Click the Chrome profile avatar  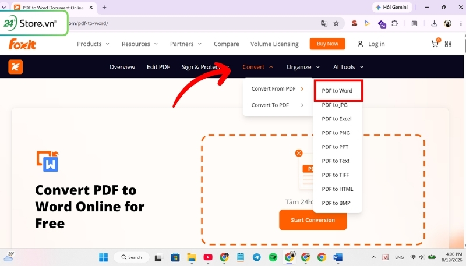pos(447,23)
